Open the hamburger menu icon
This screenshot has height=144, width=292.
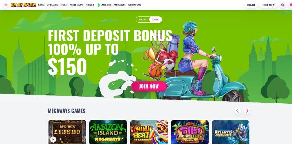pyautogui.click(x=6, y=5)
